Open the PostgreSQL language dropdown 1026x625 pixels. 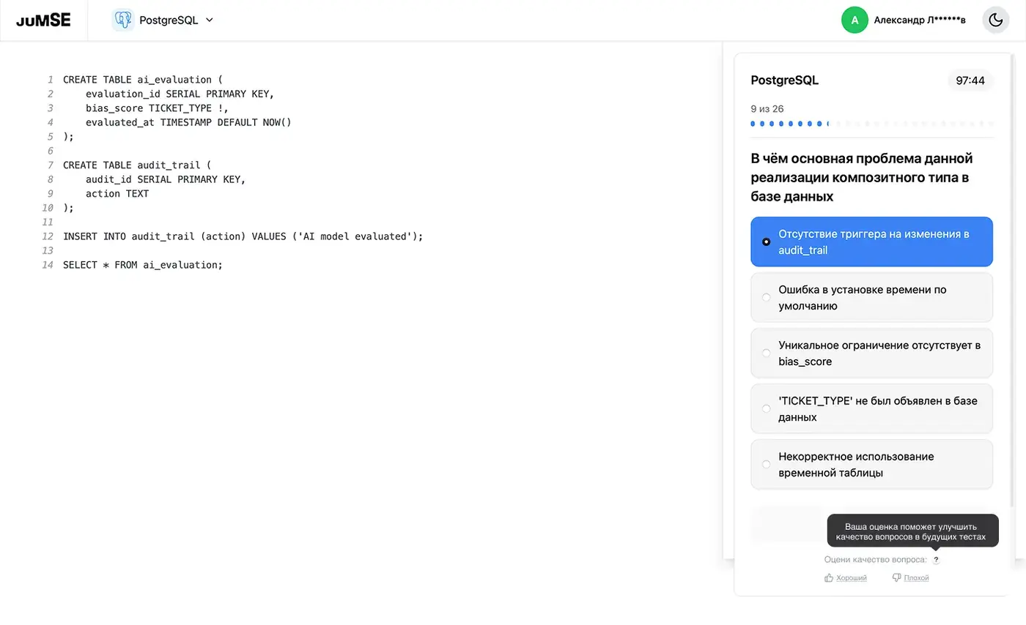tap(163, 20)
